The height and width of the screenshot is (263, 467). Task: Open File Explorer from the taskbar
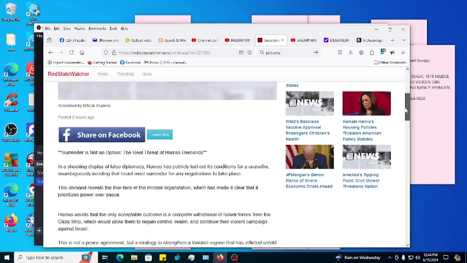134,258
